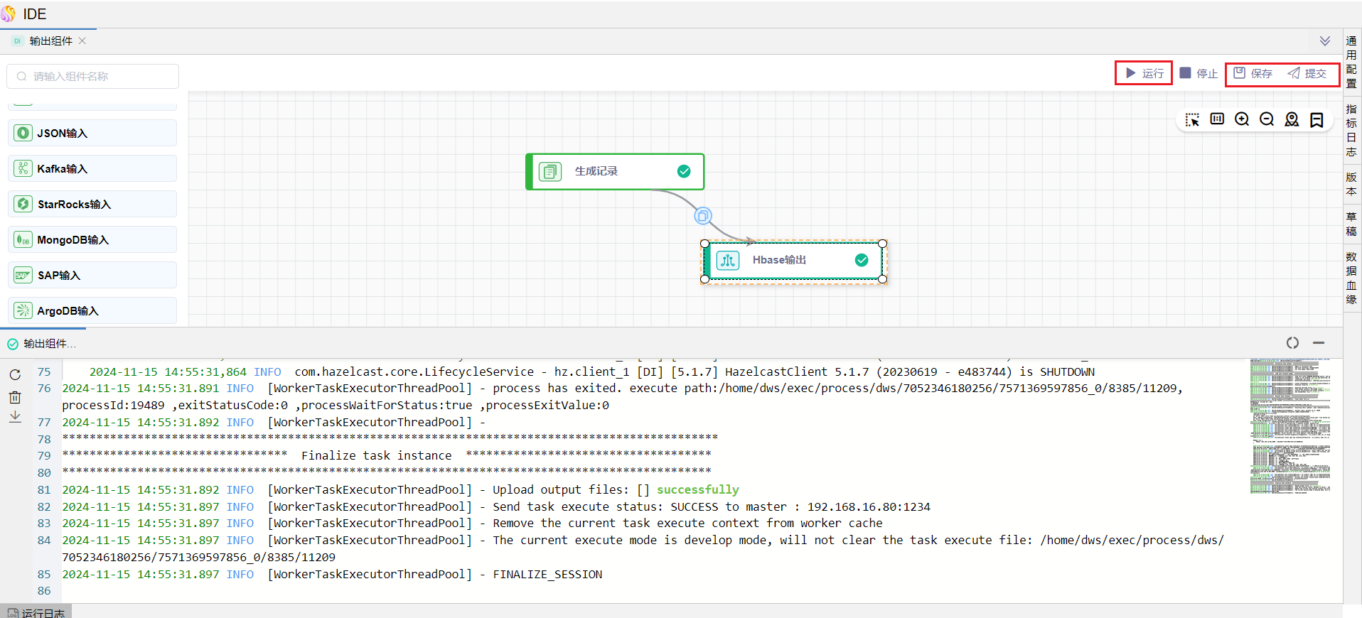The image size is (1362, 618).
Task: Download the log with the download icon
Action: pyautogui.click(x=15, y=417)
